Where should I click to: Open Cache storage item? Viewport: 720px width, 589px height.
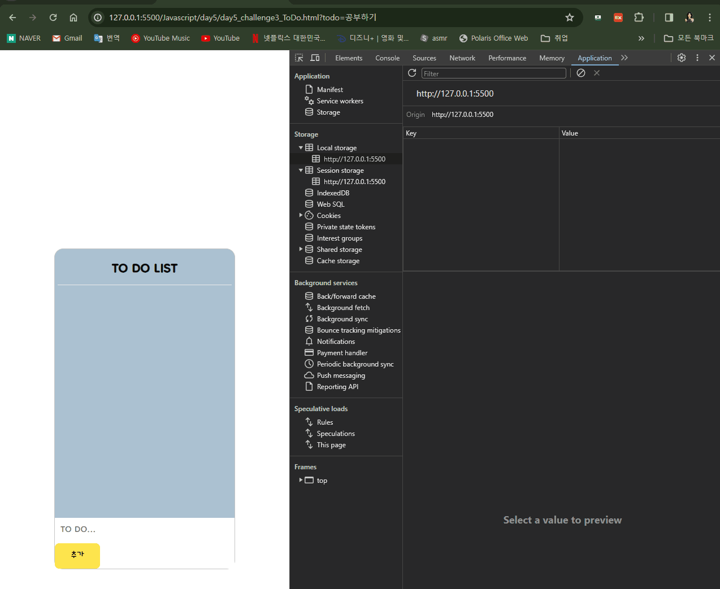338,261
